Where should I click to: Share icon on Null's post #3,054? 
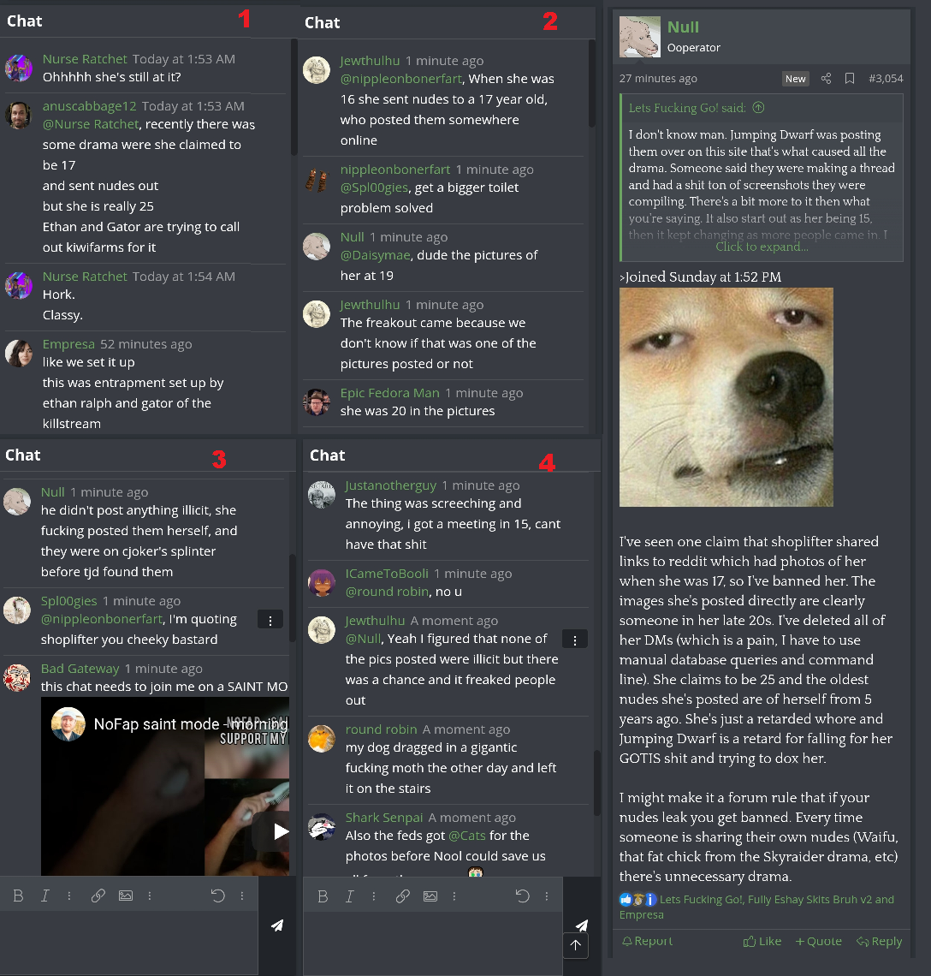click(826, 79)
